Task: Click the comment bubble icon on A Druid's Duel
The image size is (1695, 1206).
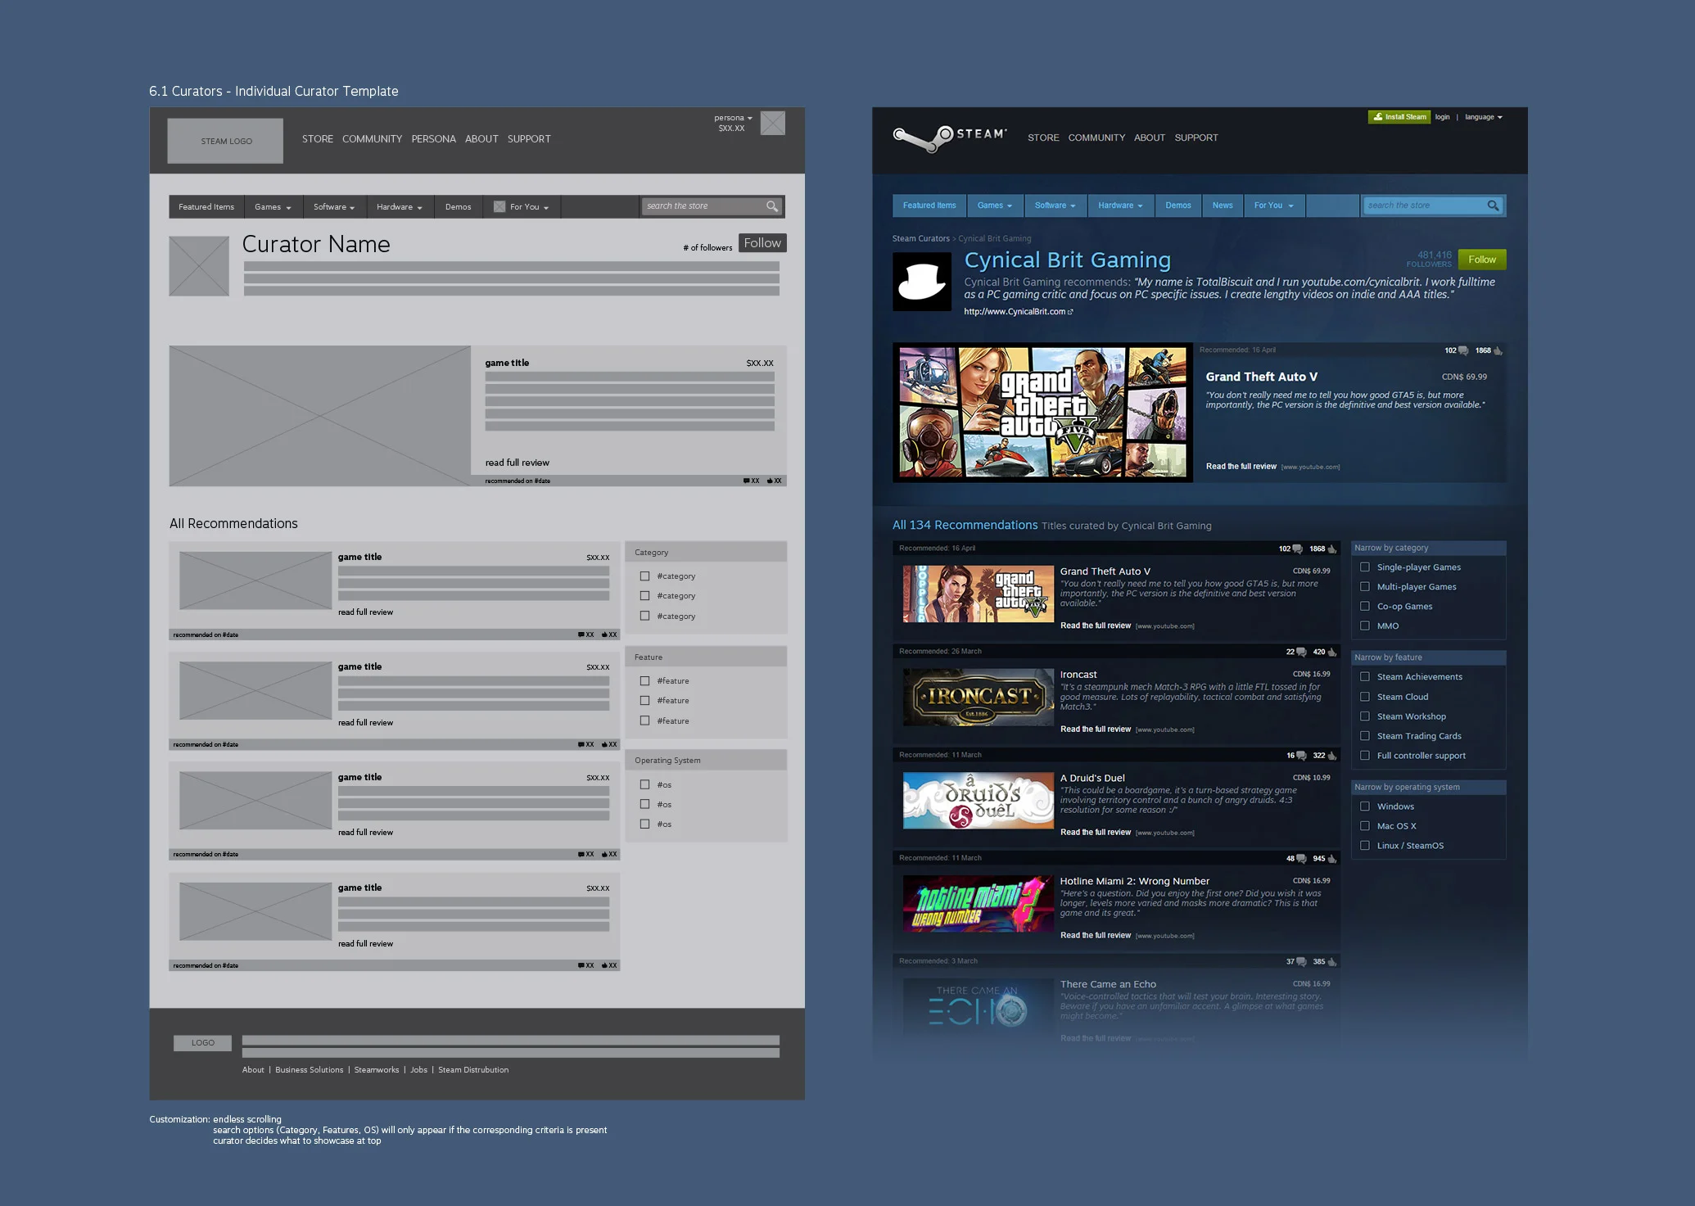Action: [x=1301, y=756]
